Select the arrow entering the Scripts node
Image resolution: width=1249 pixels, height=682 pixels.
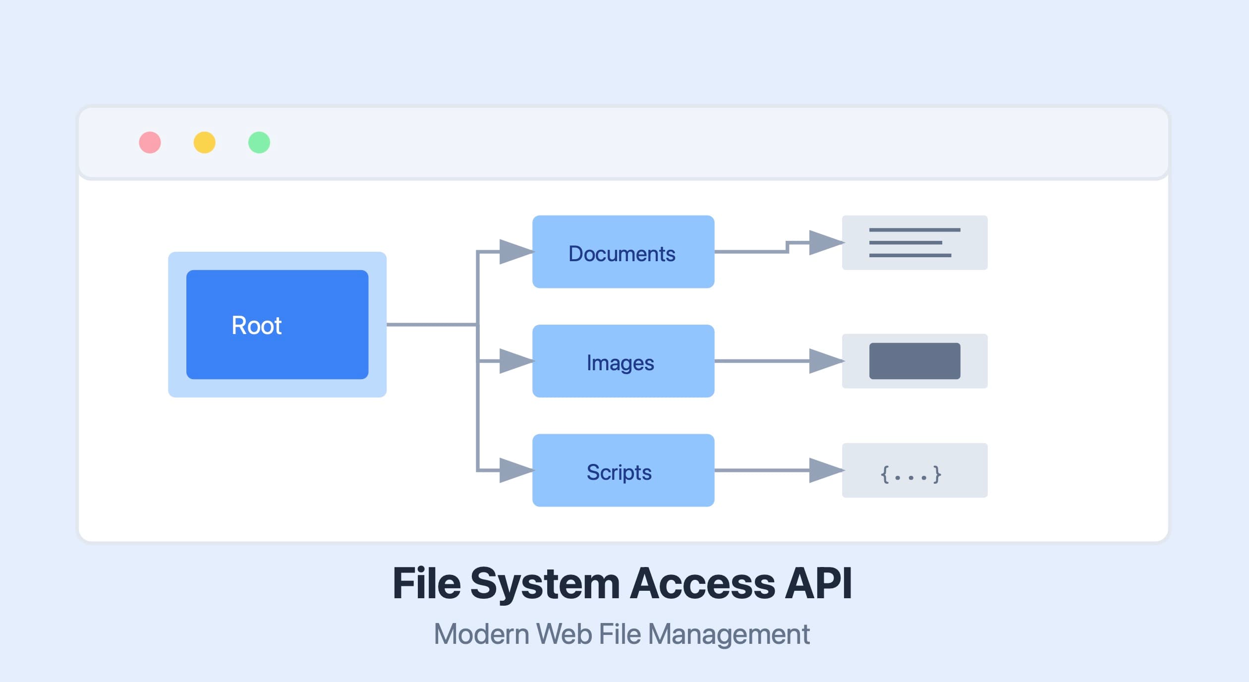(x=511, y=472)
